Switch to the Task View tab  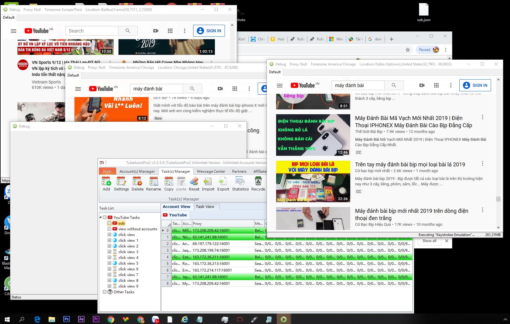coord(205,206)
